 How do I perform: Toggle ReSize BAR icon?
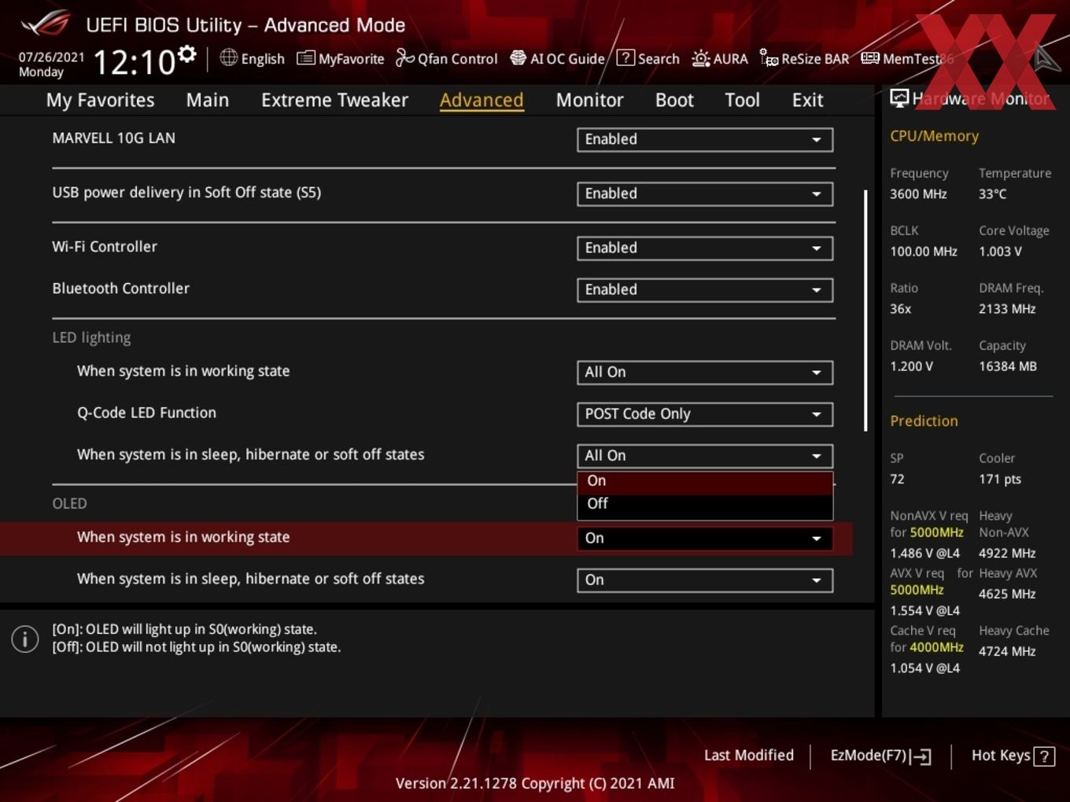tap(769, 57)
